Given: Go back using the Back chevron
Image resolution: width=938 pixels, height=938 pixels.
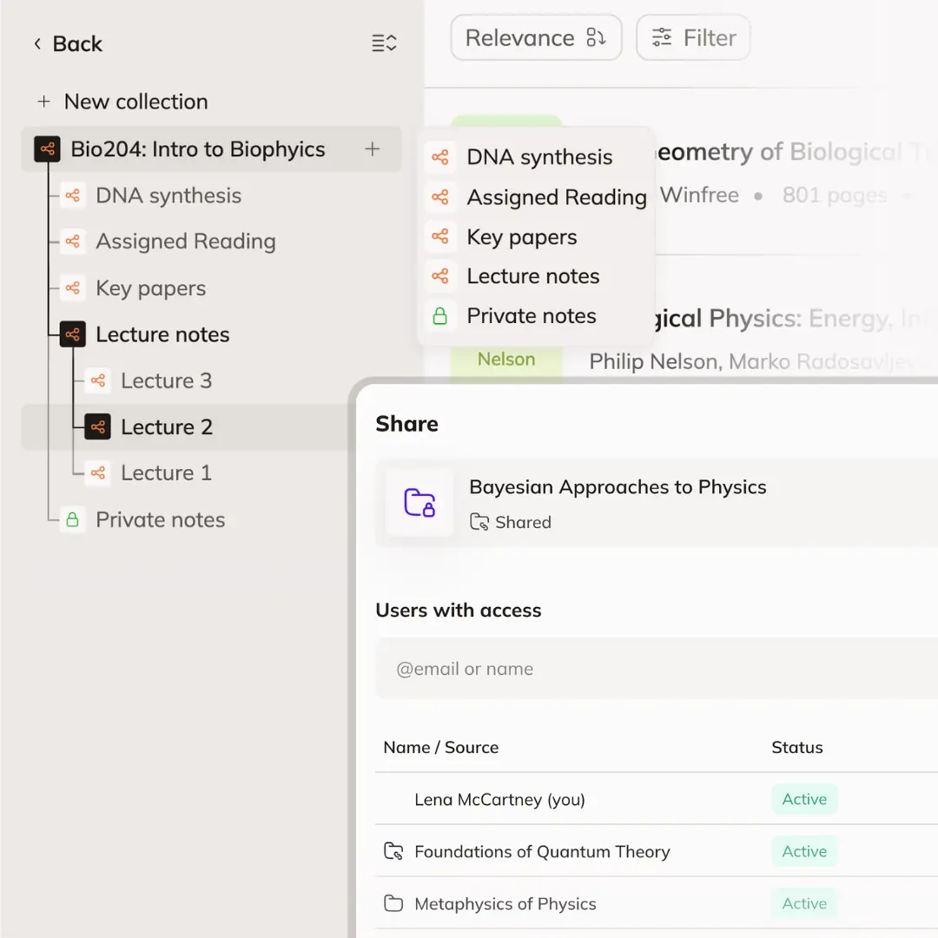Looking at the screenshot, I should (37, 43).
